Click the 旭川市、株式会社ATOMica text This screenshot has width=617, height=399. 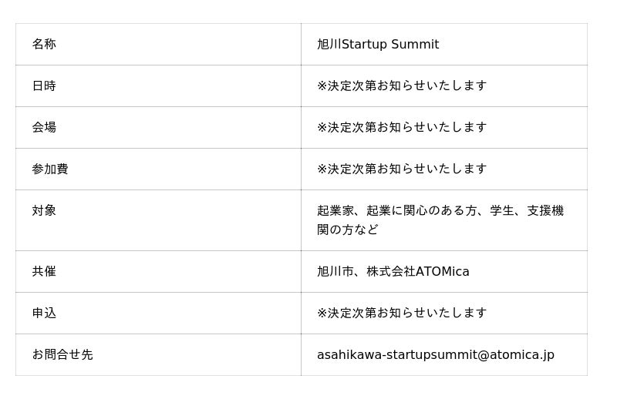(393, 272)
